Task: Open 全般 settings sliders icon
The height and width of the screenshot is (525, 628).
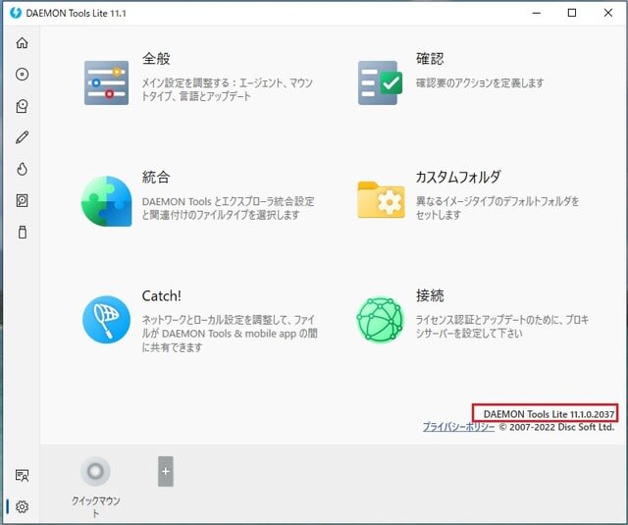Action: coord(107,82)
